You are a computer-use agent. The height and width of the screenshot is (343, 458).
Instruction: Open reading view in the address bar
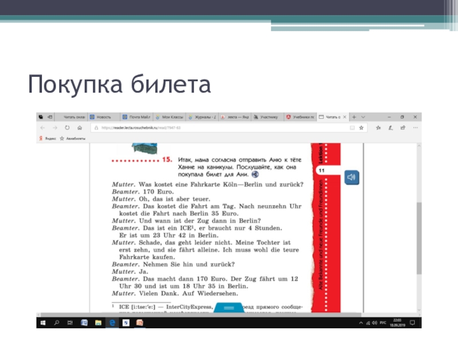coord(352,128)
